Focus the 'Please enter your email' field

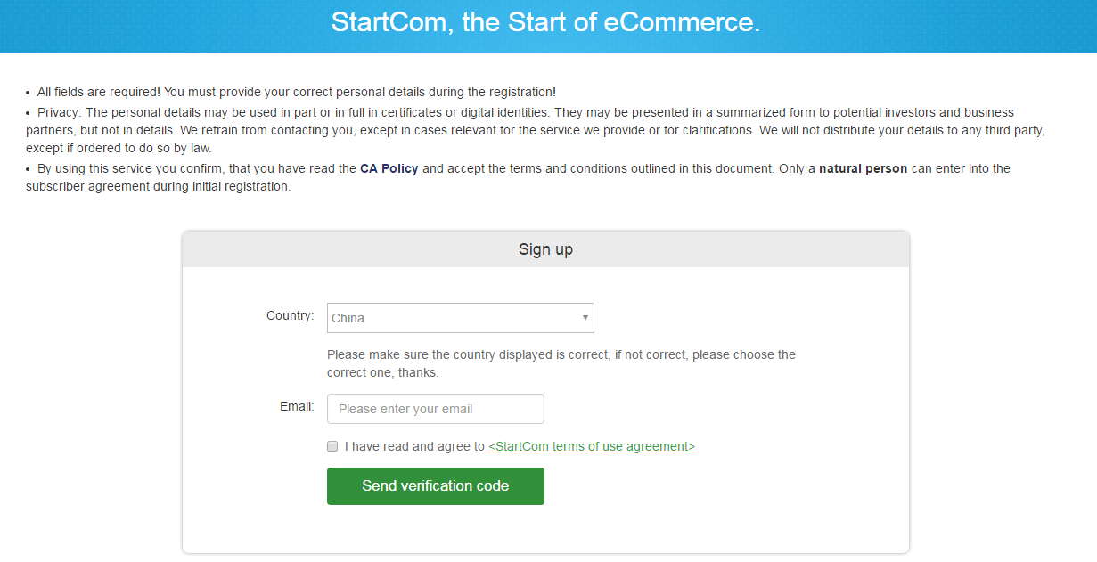click(435, 409)
